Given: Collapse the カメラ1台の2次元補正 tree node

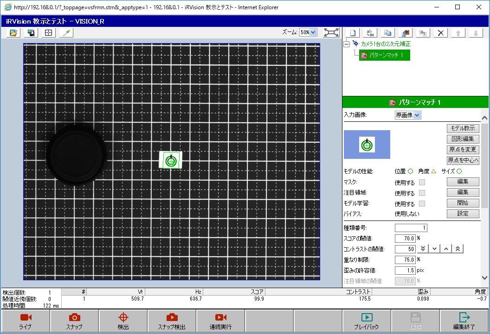Looking at the screenshot, I should (x=346, y=44).
